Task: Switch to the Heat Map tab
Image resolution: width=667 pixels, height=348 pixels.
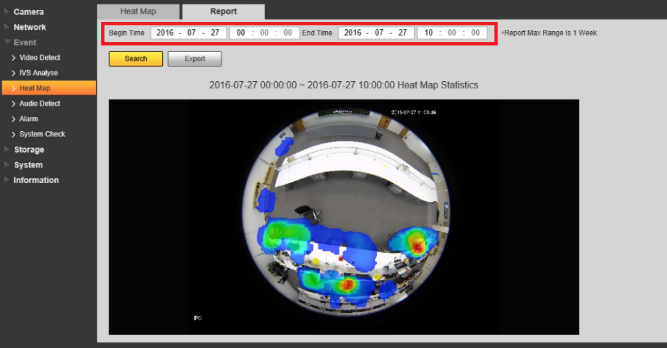Action: 138,12
